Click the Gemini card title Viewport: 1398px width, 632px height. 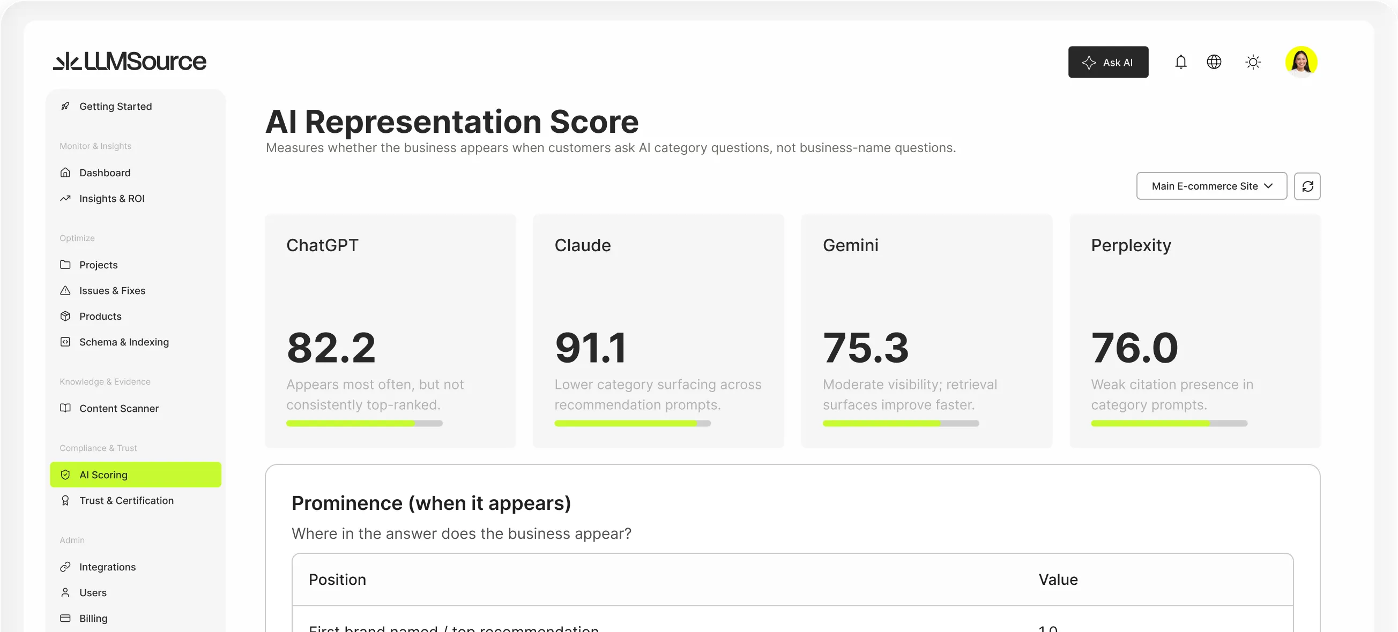coord(850,245)
